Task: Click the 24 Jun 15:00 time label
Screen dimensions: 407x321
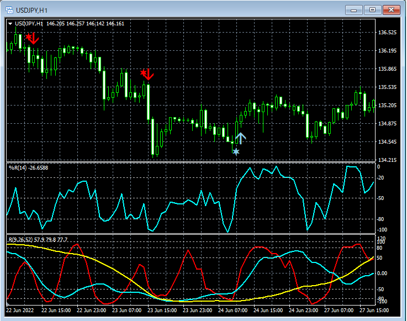Action: pyautogui.click(x=268, y=311)
